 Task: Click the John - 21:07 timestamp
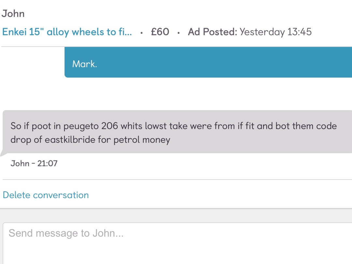34,163
